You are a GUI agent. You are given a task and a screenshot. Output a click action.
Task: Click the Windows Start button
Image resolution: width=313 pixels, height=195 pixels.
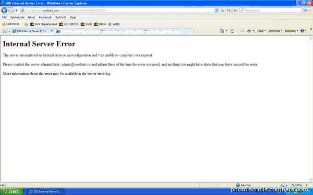pos(11,191)
